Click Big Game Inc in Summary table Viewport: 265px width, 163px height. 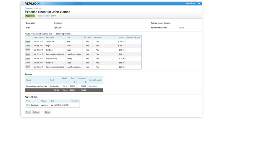(x=54, y=86)
